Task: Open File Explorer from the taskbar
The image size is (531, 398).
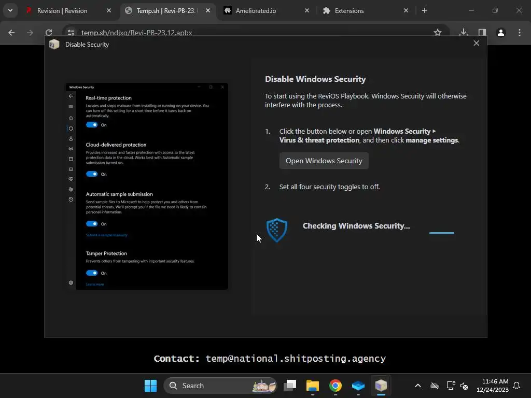Action: coord(313,386)
